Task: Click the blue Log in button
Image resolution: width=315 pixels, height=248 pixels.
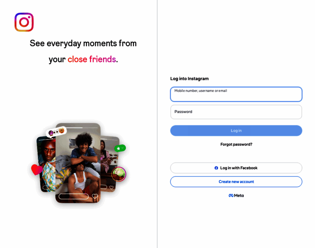Action: tap(236, 131)
